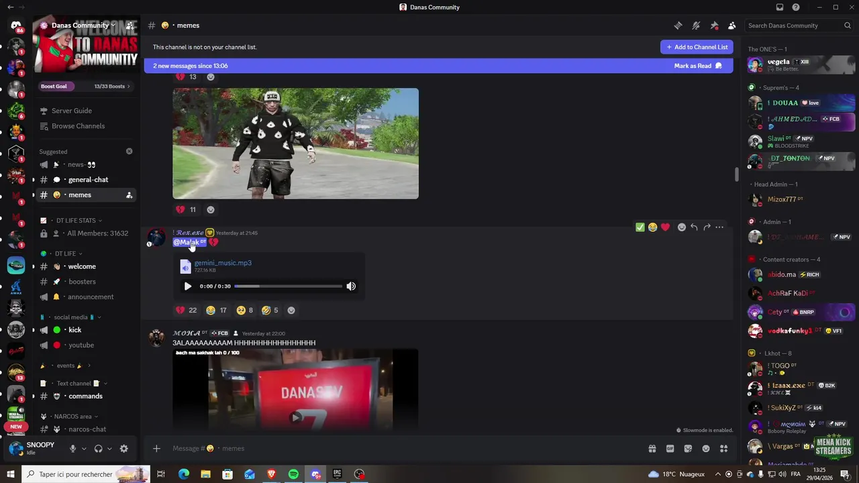Add heart quick reaction on hovered message

(665, 227)
